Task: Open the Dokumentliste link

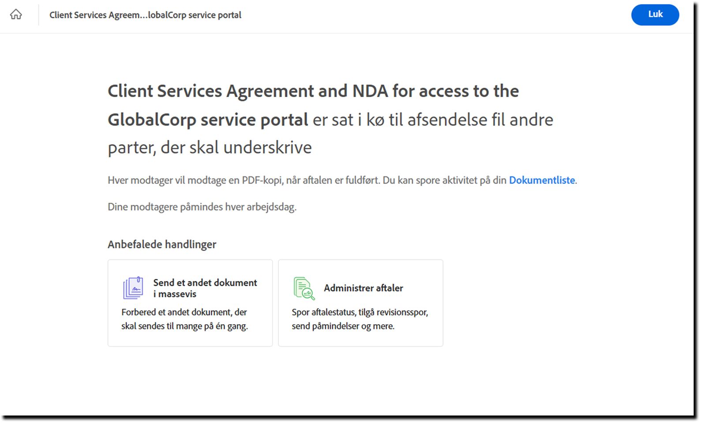Action: tap(542, 180)
